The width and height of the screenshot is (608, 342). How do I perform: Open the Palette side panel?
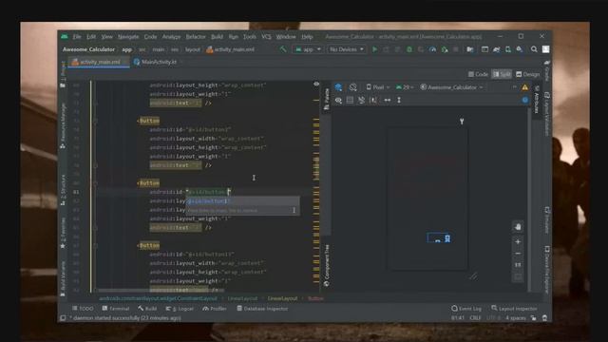pyautogui.click(x=327, y=99)
